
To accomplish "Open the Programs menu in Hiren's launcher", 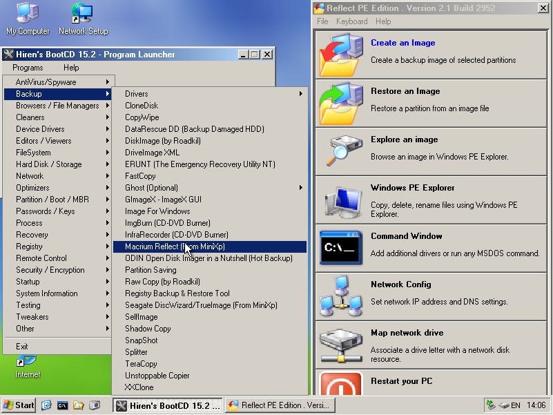I will coord(28,68).
